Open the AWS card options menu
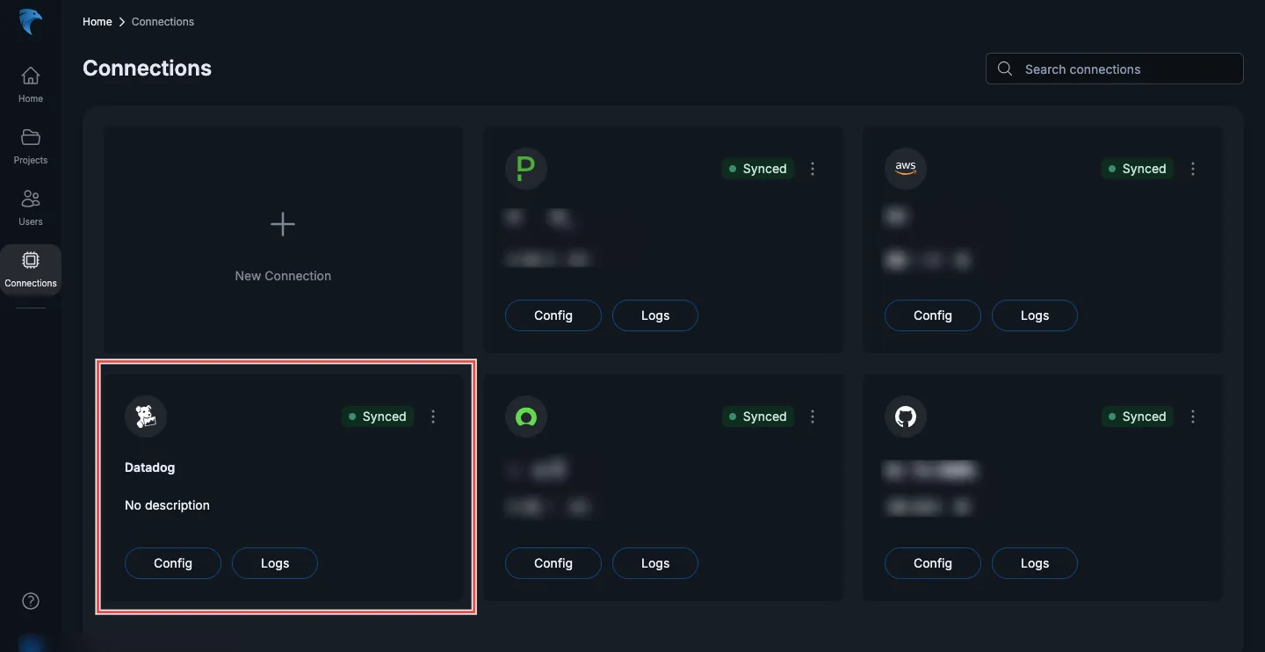The image size is (1265, 652). pos(1193,169)
